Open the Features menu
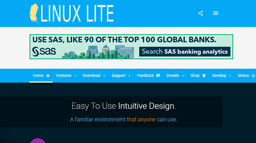The width and height of the screenshot is (256, 143). 66,76
